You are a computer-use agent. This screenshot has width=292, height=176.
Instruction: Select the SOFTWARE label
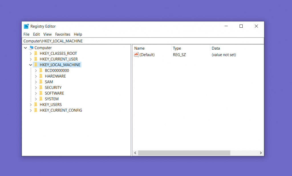54,93
